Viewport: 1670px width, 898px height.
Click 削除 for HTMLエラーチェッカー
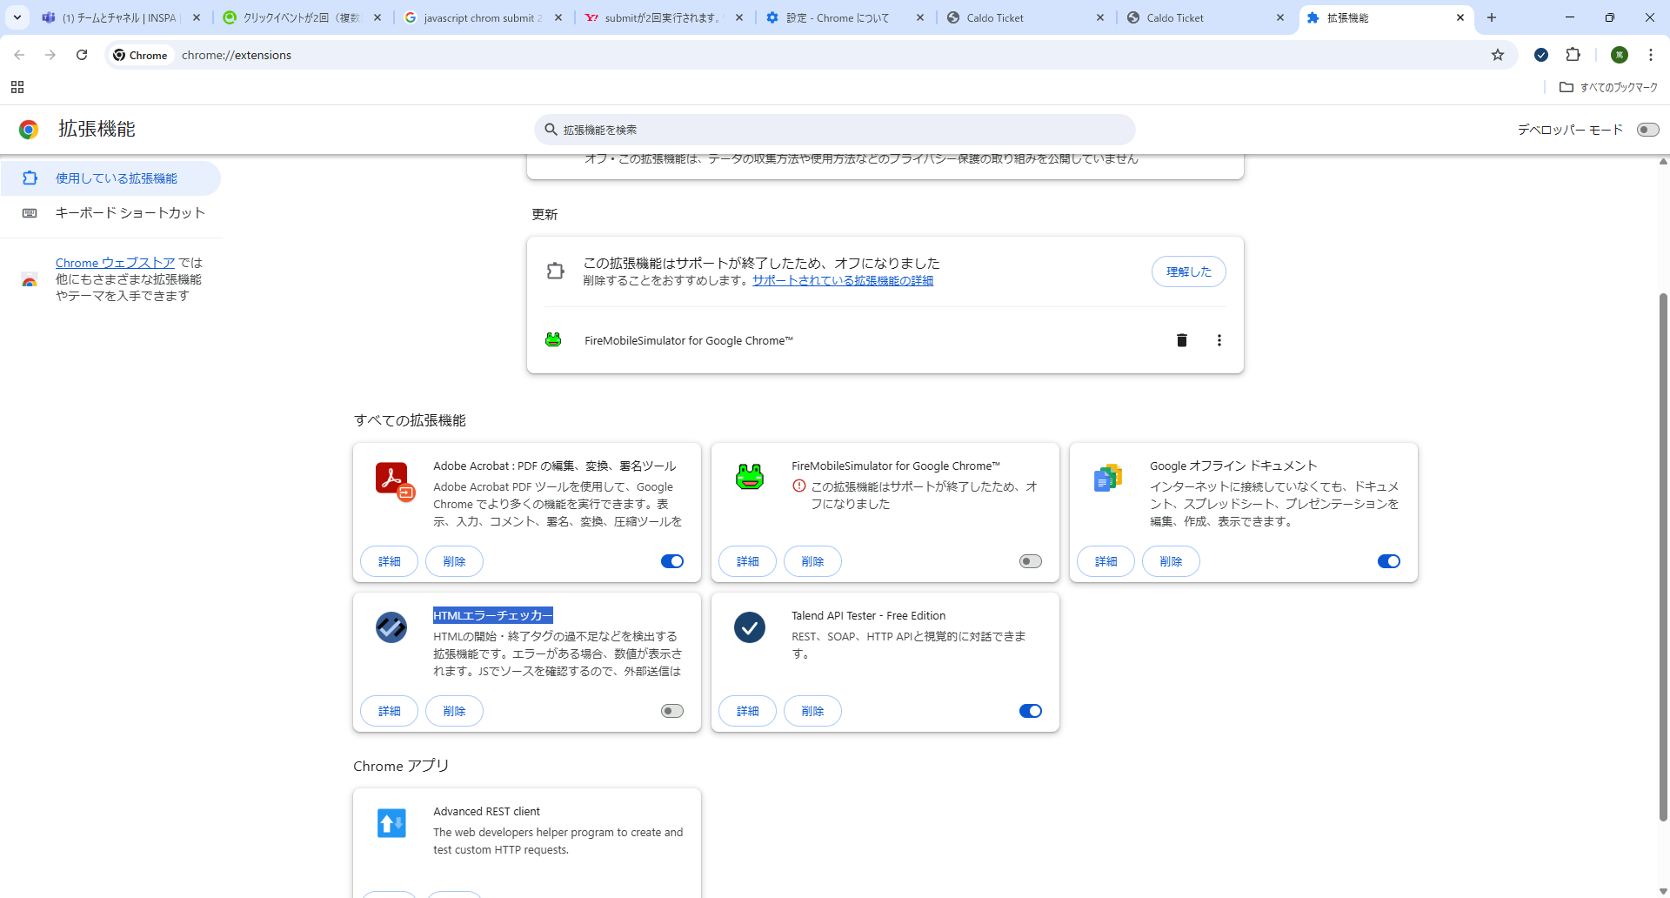pyautogui.click(x=454, y=711)
